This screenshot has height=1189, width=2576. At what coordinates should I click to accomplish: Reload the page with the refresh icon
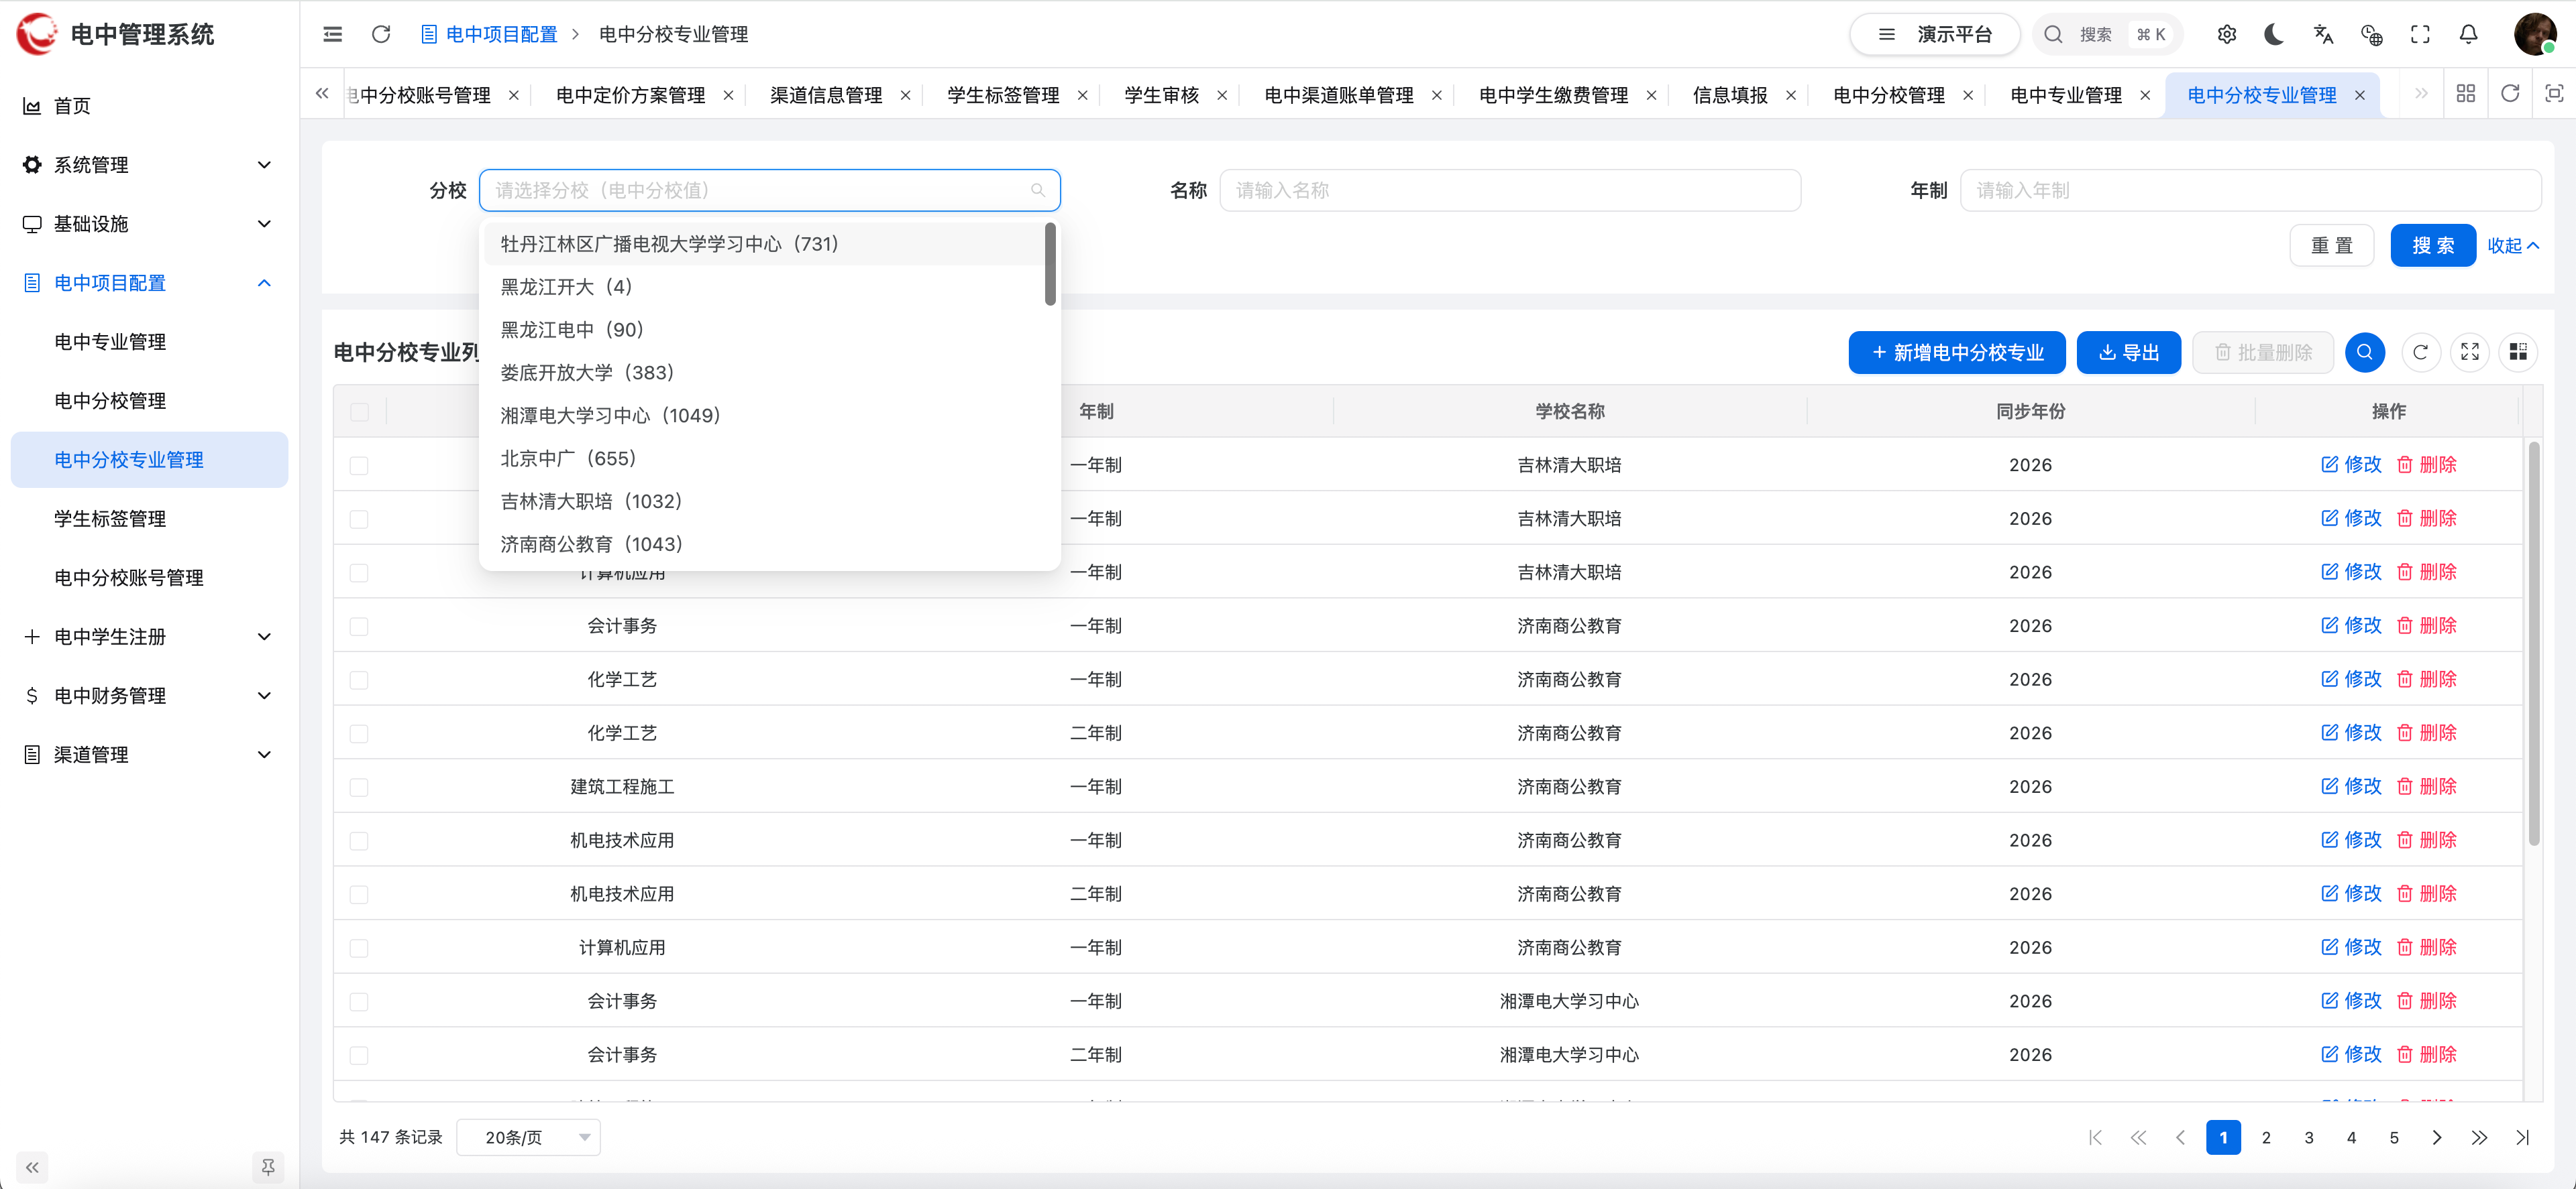[380, 33]
